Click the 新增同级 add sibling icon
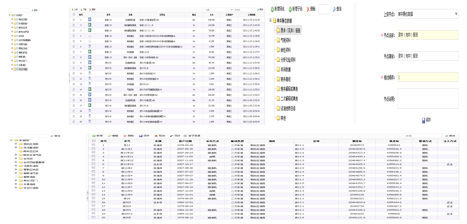Viewport: 467px width, 224px height. coord(272,9)
